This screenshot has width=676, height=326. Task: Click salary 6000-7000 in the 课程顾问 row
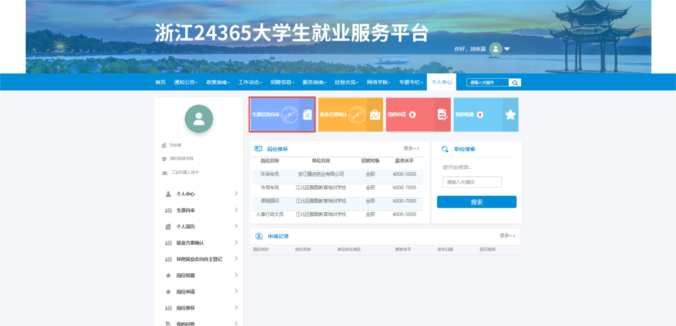(404, 201)
